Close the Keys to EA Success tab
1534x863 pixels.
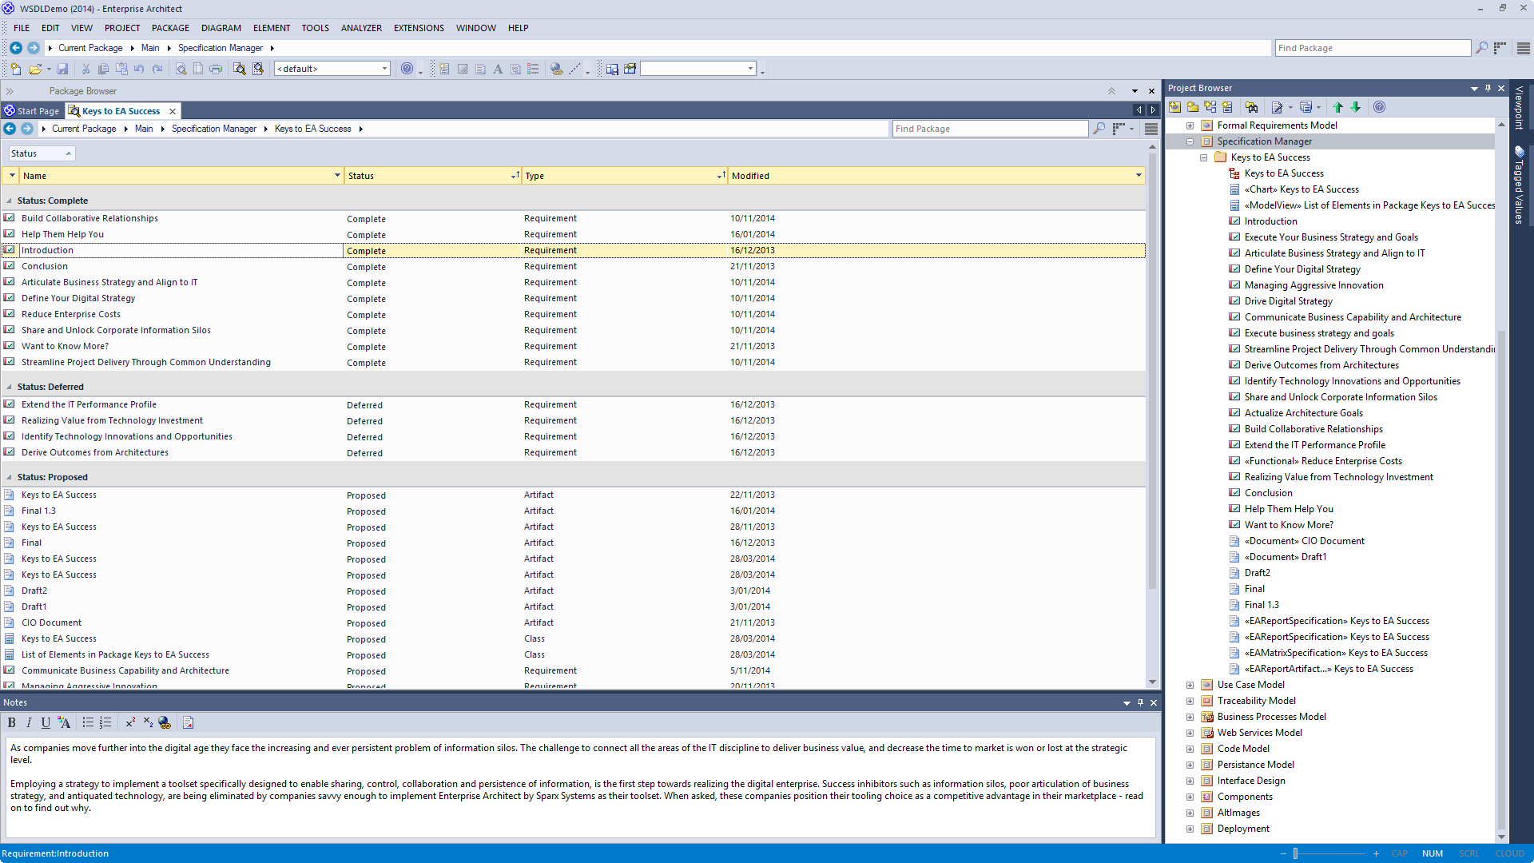[173, 111]
